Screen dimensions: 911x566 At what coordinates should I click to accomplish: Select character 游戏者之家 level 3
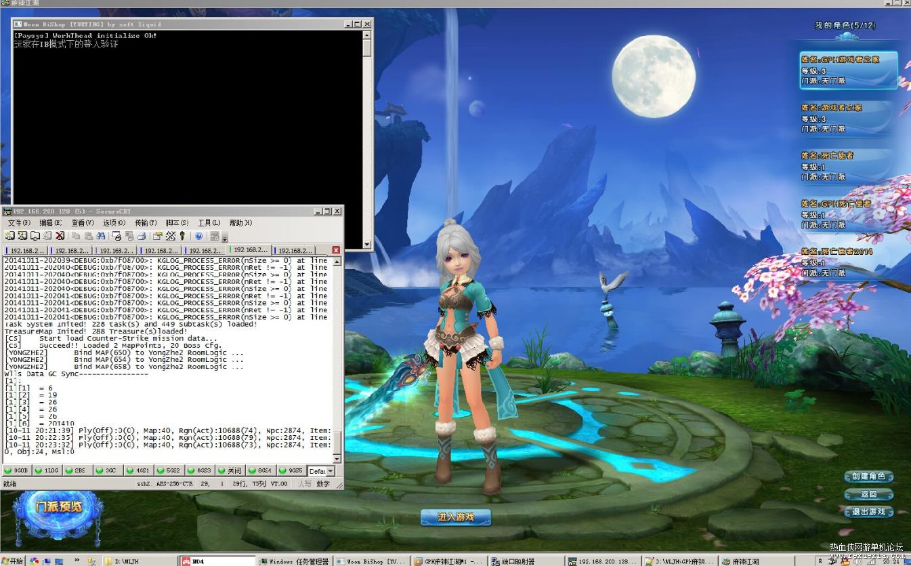848,118
